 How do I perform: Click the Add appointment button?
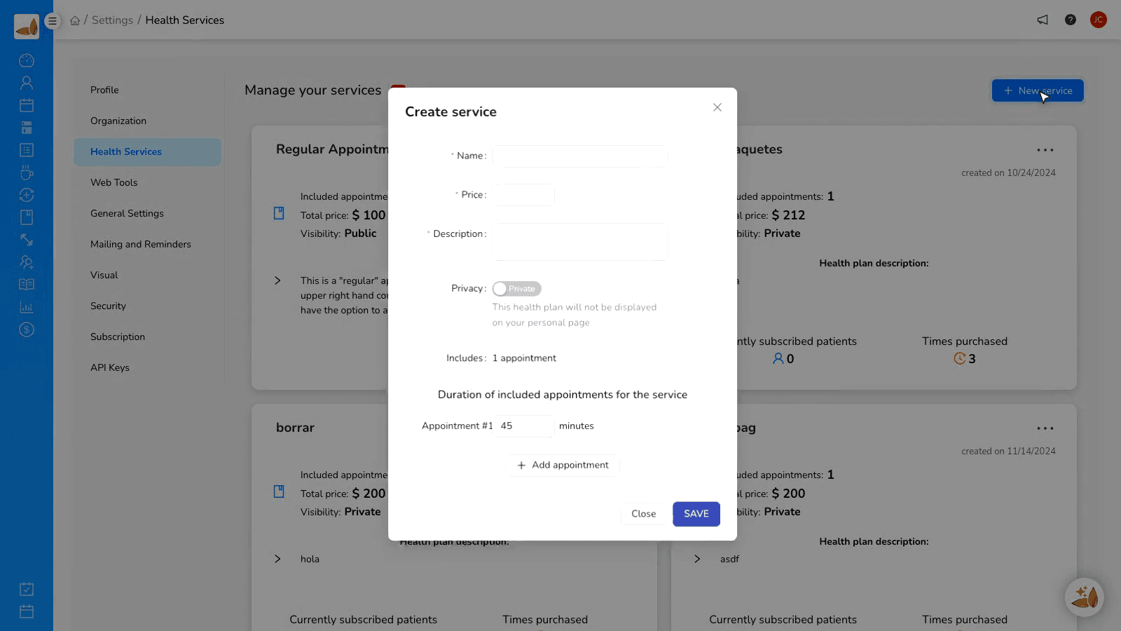[x=563, y=465]
